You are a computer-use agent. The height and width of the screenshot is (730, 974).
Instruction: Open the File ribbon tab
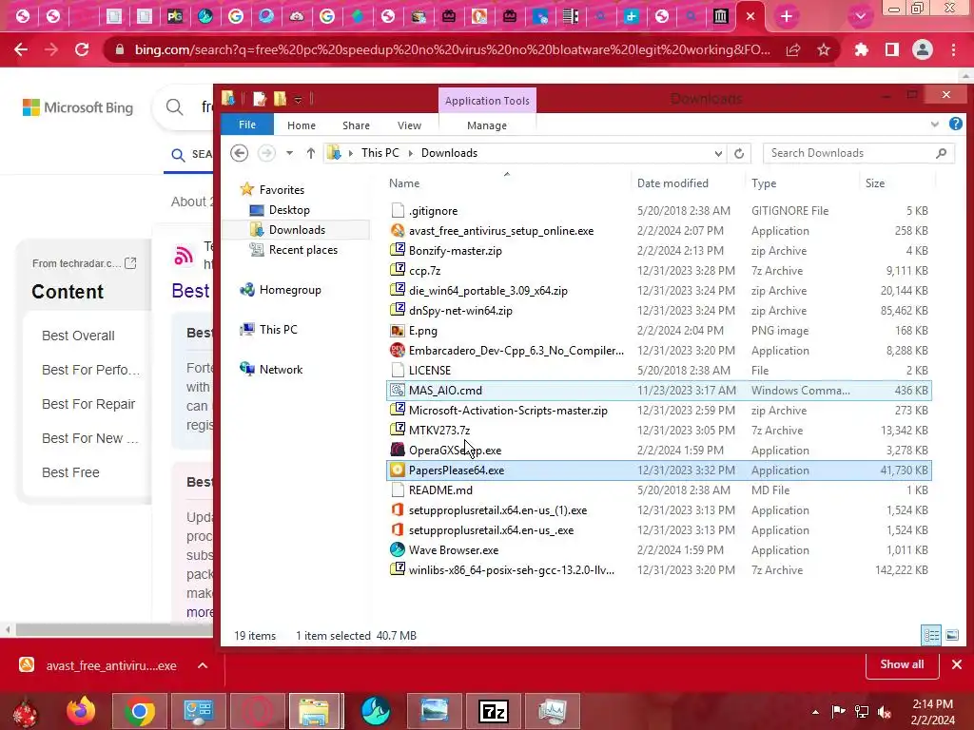[247, 125]
